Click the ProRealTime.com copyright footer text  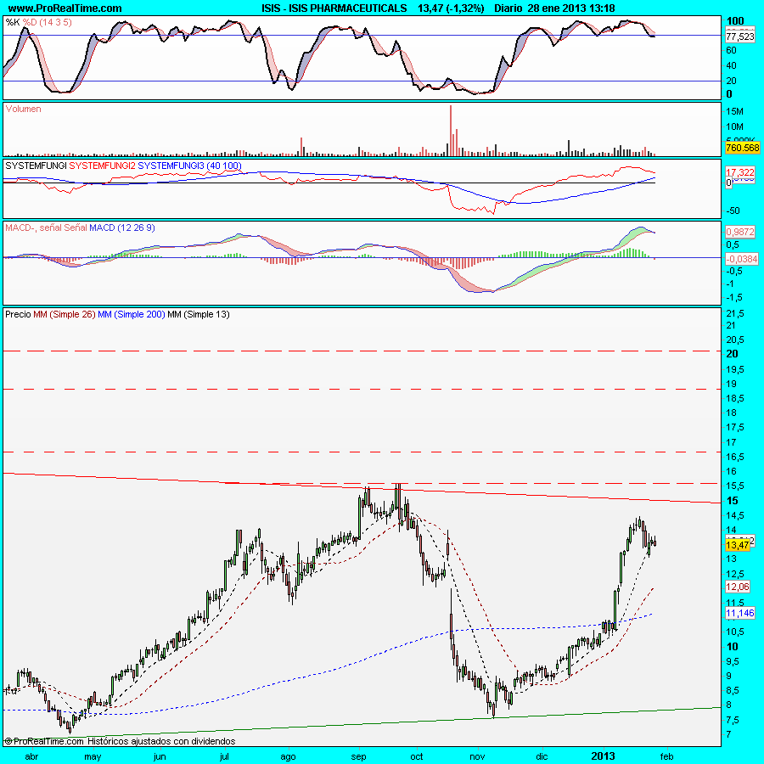119,740
